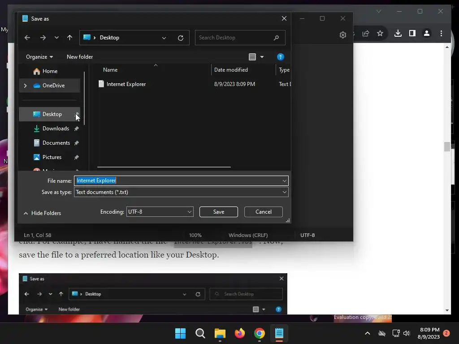Open the Save as type dropdown
Image resolution: width=459 pixels, height=344 pixels.
[x=181, y=192]
